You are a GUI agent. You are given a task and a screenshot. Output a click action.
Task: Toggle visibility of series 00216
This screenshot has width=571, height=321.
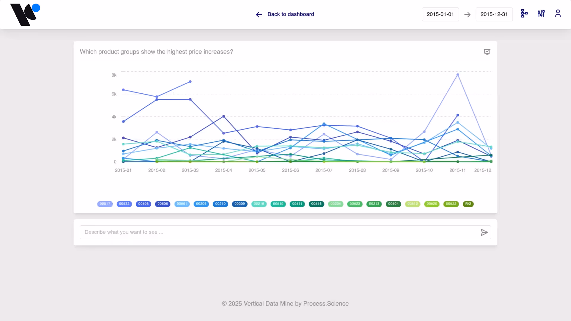pyautogui.click(x=259, y=204)
